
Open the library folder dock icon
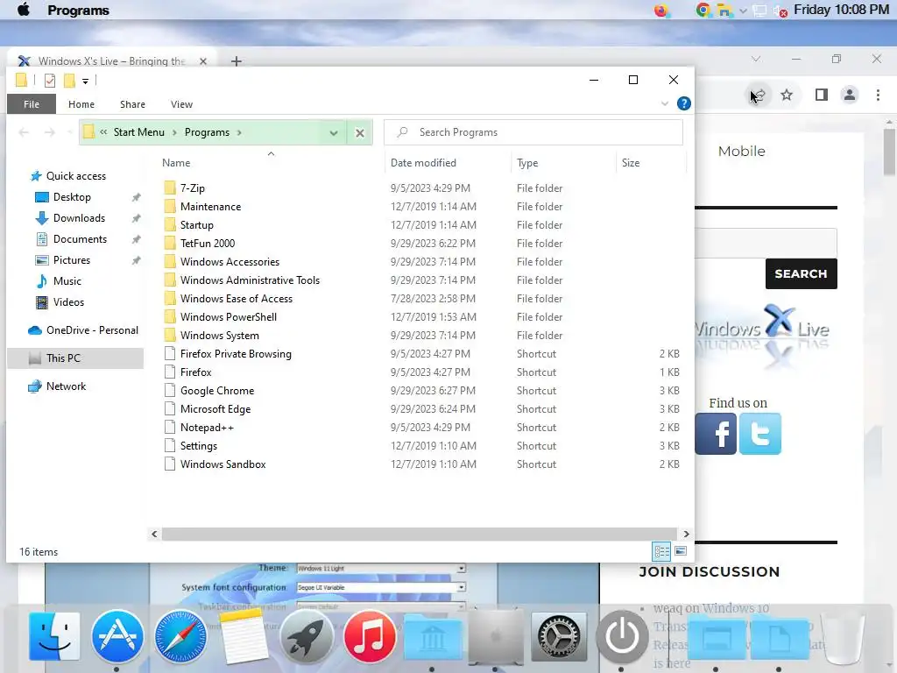[433, 636]
